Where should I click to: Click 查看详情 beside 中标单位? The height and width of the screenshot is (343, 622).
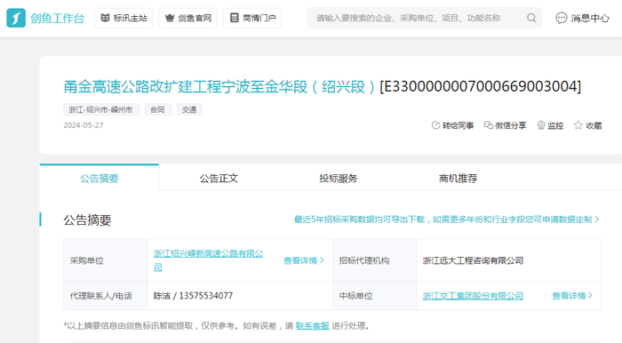[572, 296]
